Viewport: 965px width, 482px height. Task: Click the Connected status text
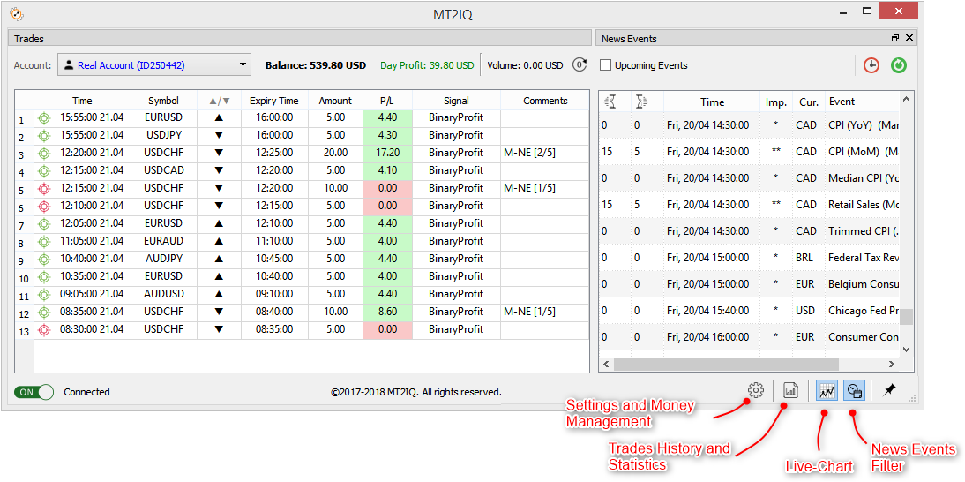(x=86, y=392)
